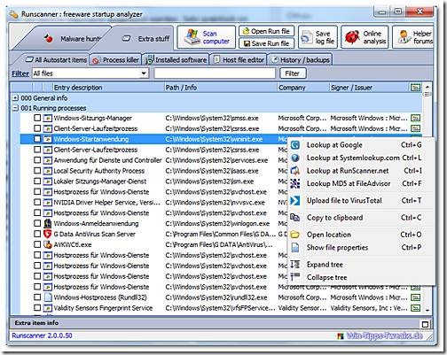The image size is (447, 355).
Task: Open the History / backups tab
Action: click(x=300, y=60)
